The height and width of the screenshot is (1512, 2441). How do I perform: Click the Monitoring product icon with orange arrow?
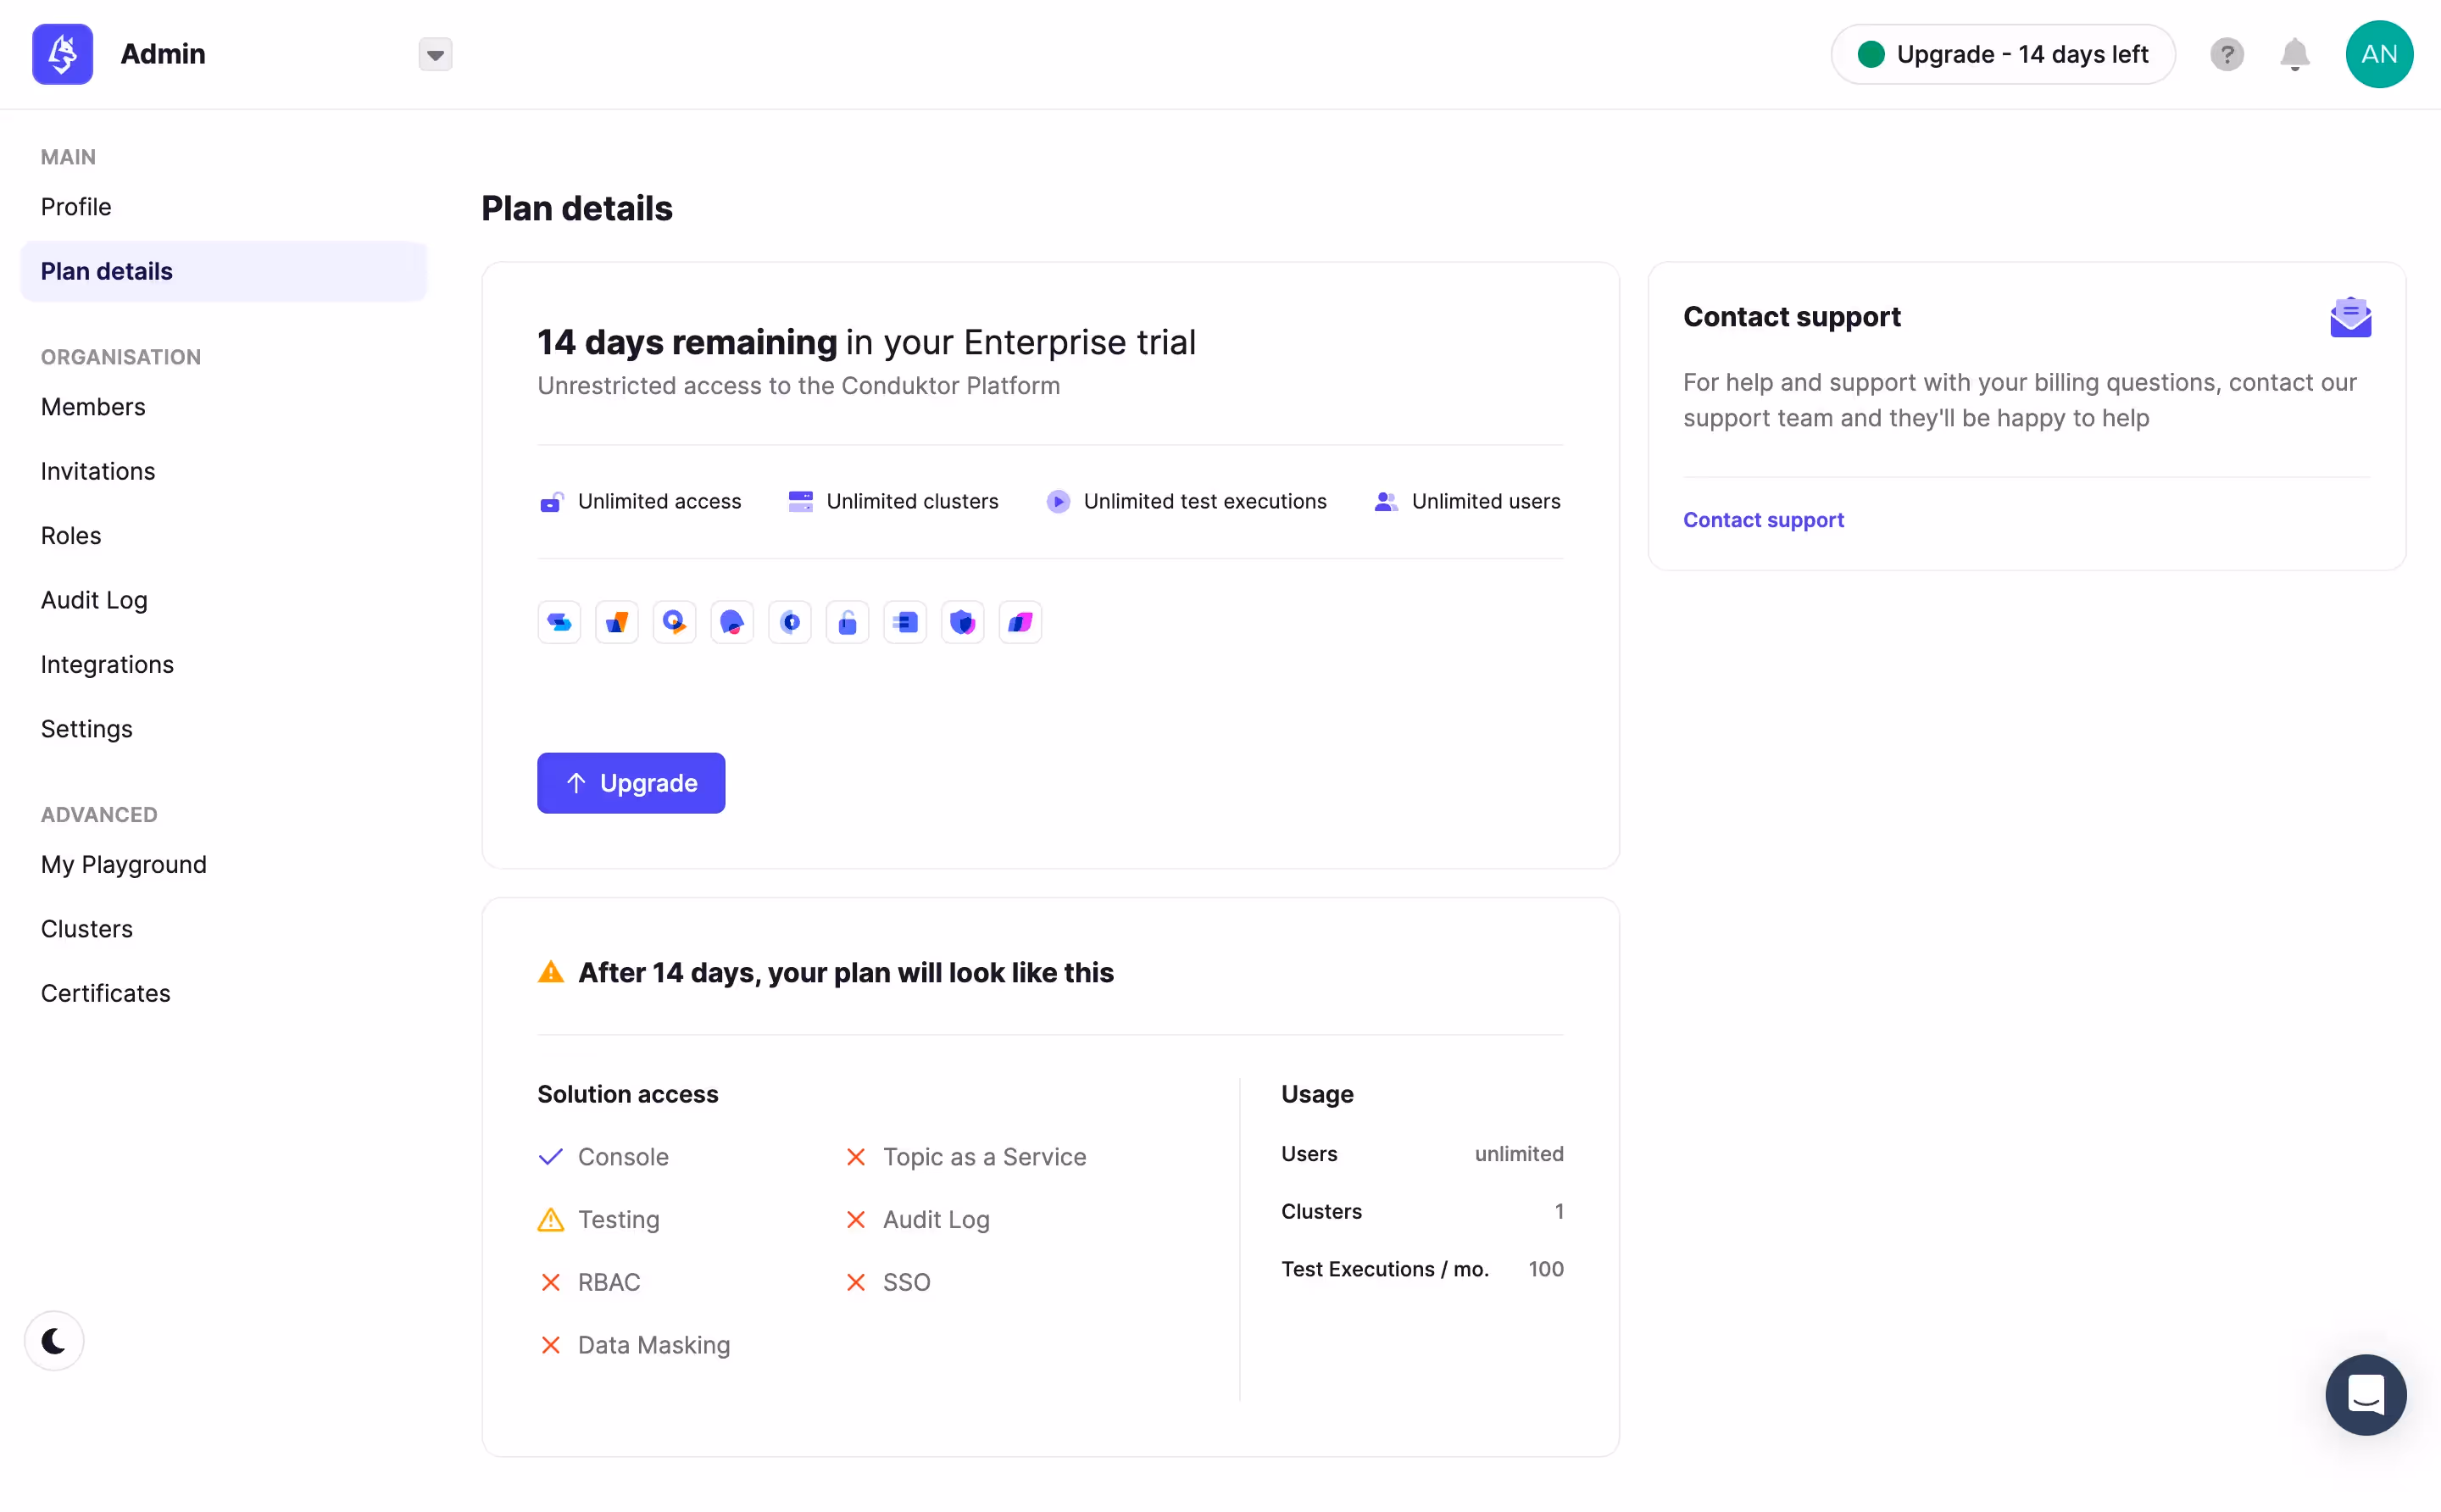click(674, 621)
